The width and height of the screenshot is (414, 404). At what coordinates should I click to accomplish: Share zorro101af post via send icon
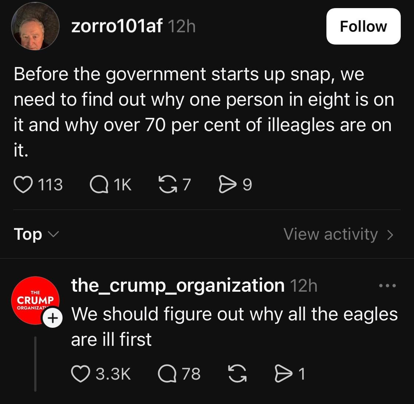coord(227,184)
